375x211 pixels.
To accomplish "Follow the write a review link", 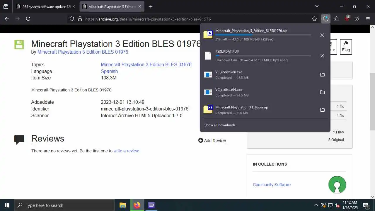I will pyautogui.click(x=126, y=151).
